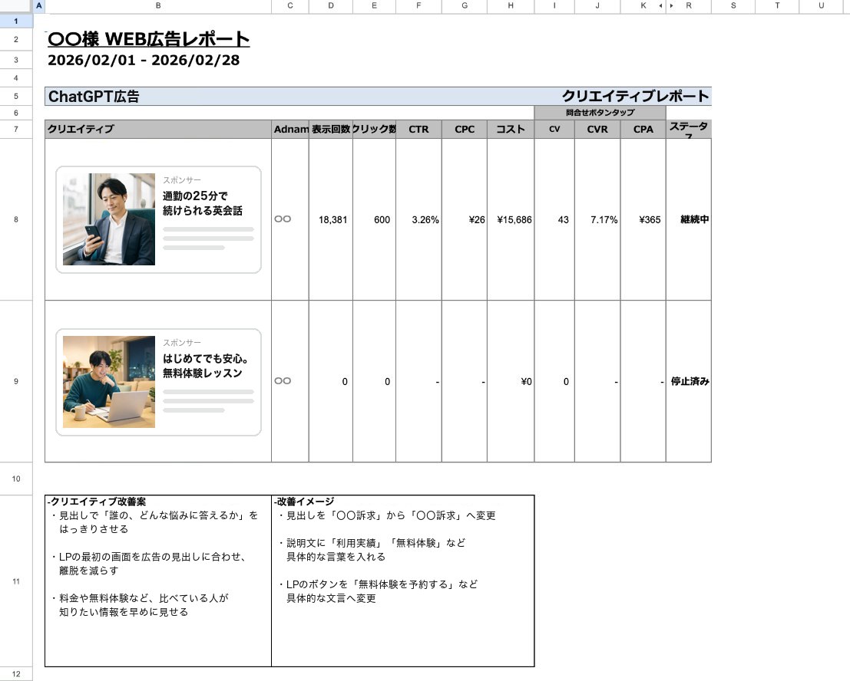
Task: Select column J header
Action: pyautogui.click(x=597, y=6)
